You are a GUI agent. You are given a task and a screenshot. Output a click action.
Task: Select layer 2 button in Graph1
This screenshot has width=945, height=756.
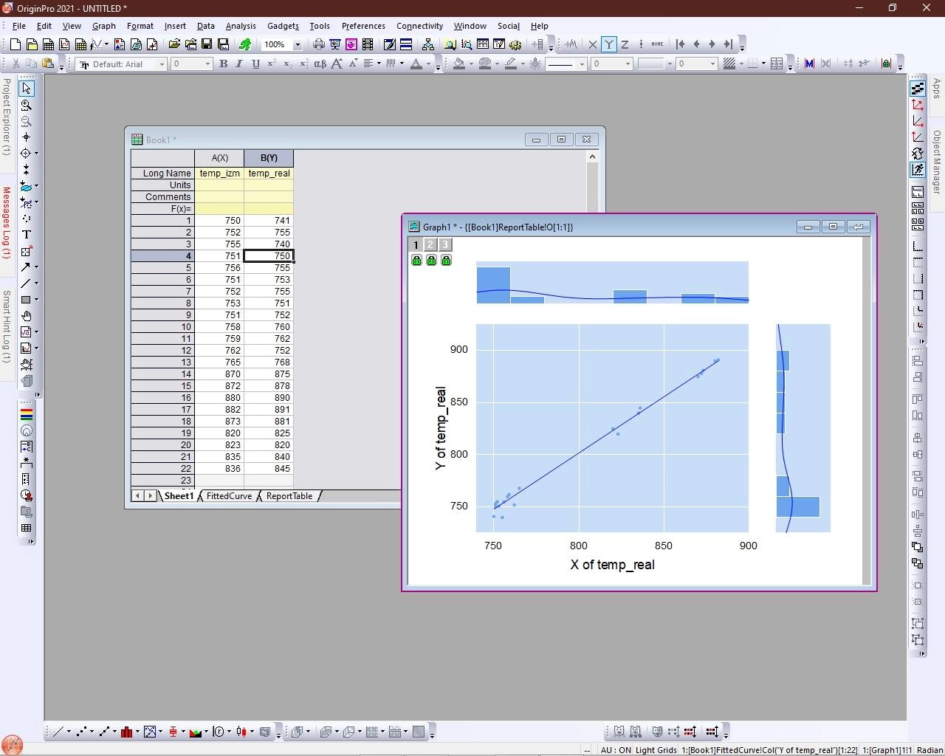[430, 245]
